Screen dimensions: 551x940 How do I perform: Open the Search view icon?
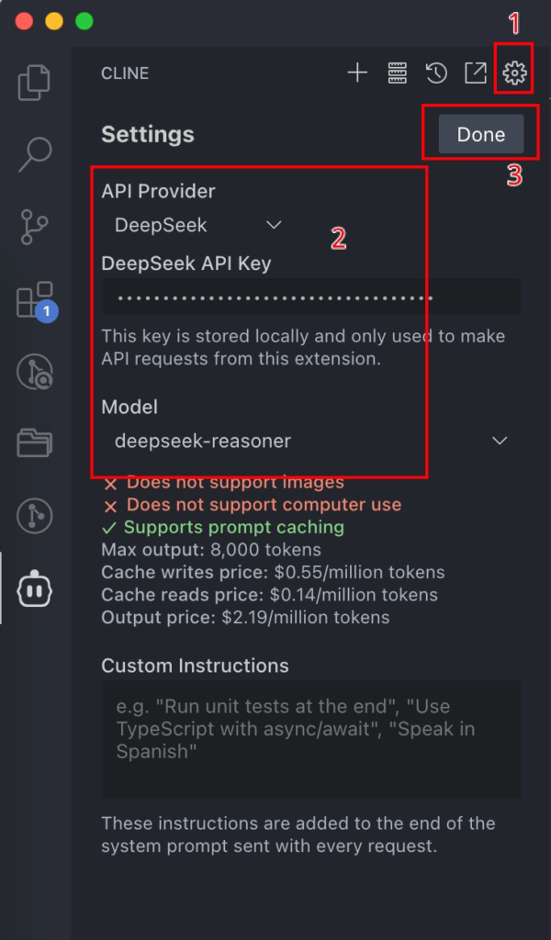click(x=34, y=154)
